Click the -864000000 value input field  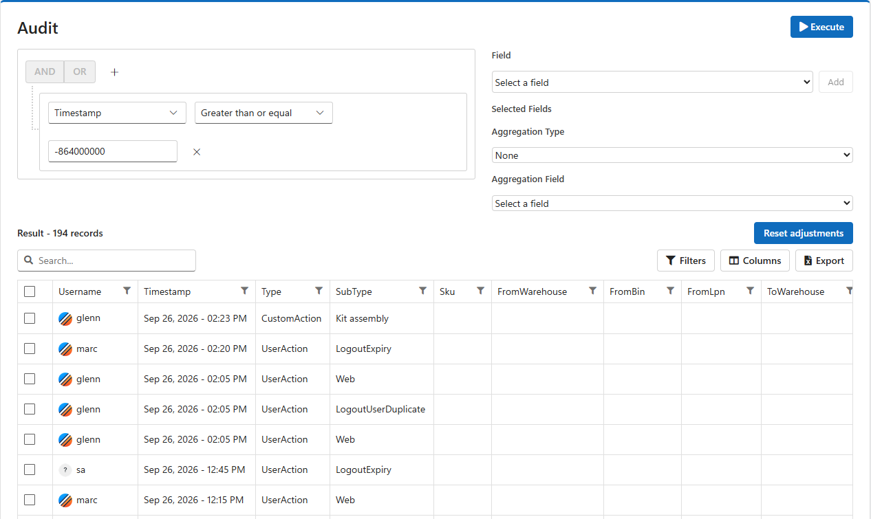pyautogui.click(x=113, y=151)
